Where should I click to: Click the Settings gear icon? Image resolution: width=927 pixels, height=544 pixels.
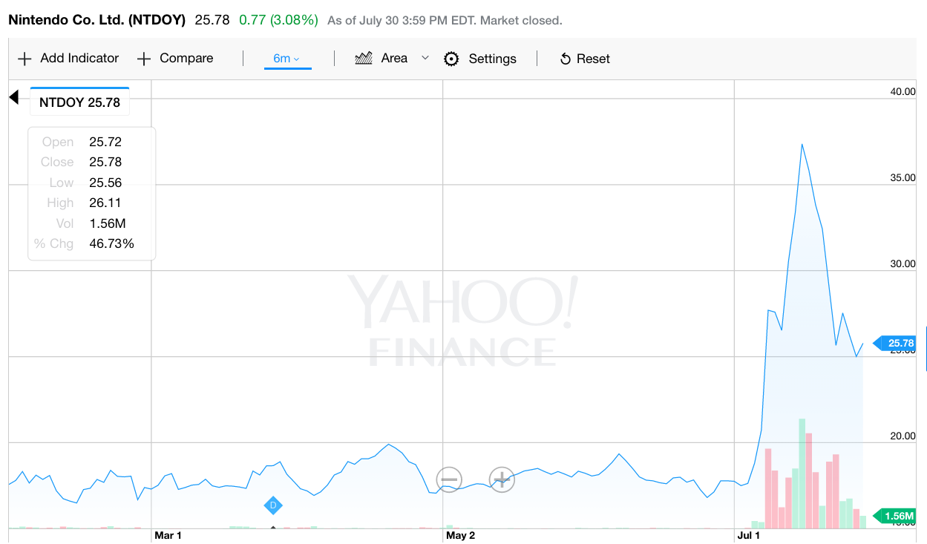pos(451,59)
